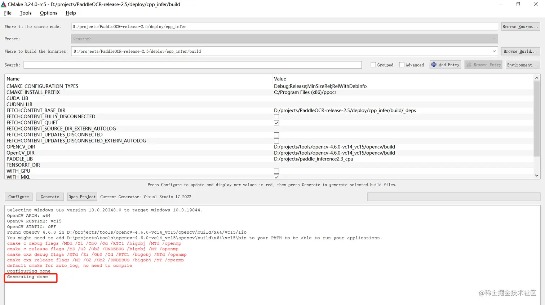Screen dimensions: 545x305
Task: Open the Environment dialog
Action: pos(523,65)
